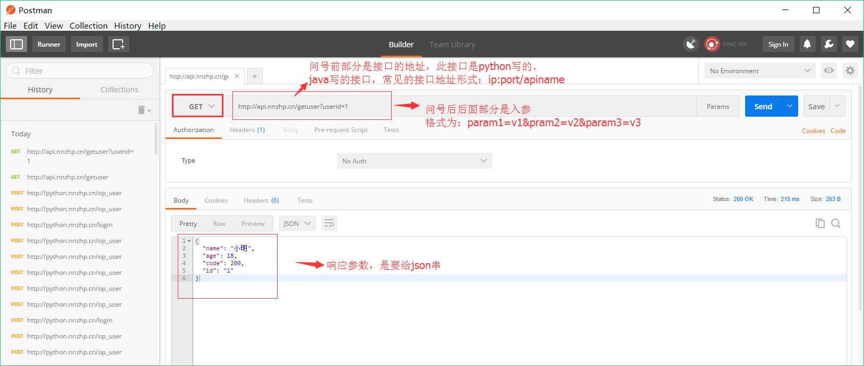
Task: Open the GET method dropdown
Action: click(197, 106)
